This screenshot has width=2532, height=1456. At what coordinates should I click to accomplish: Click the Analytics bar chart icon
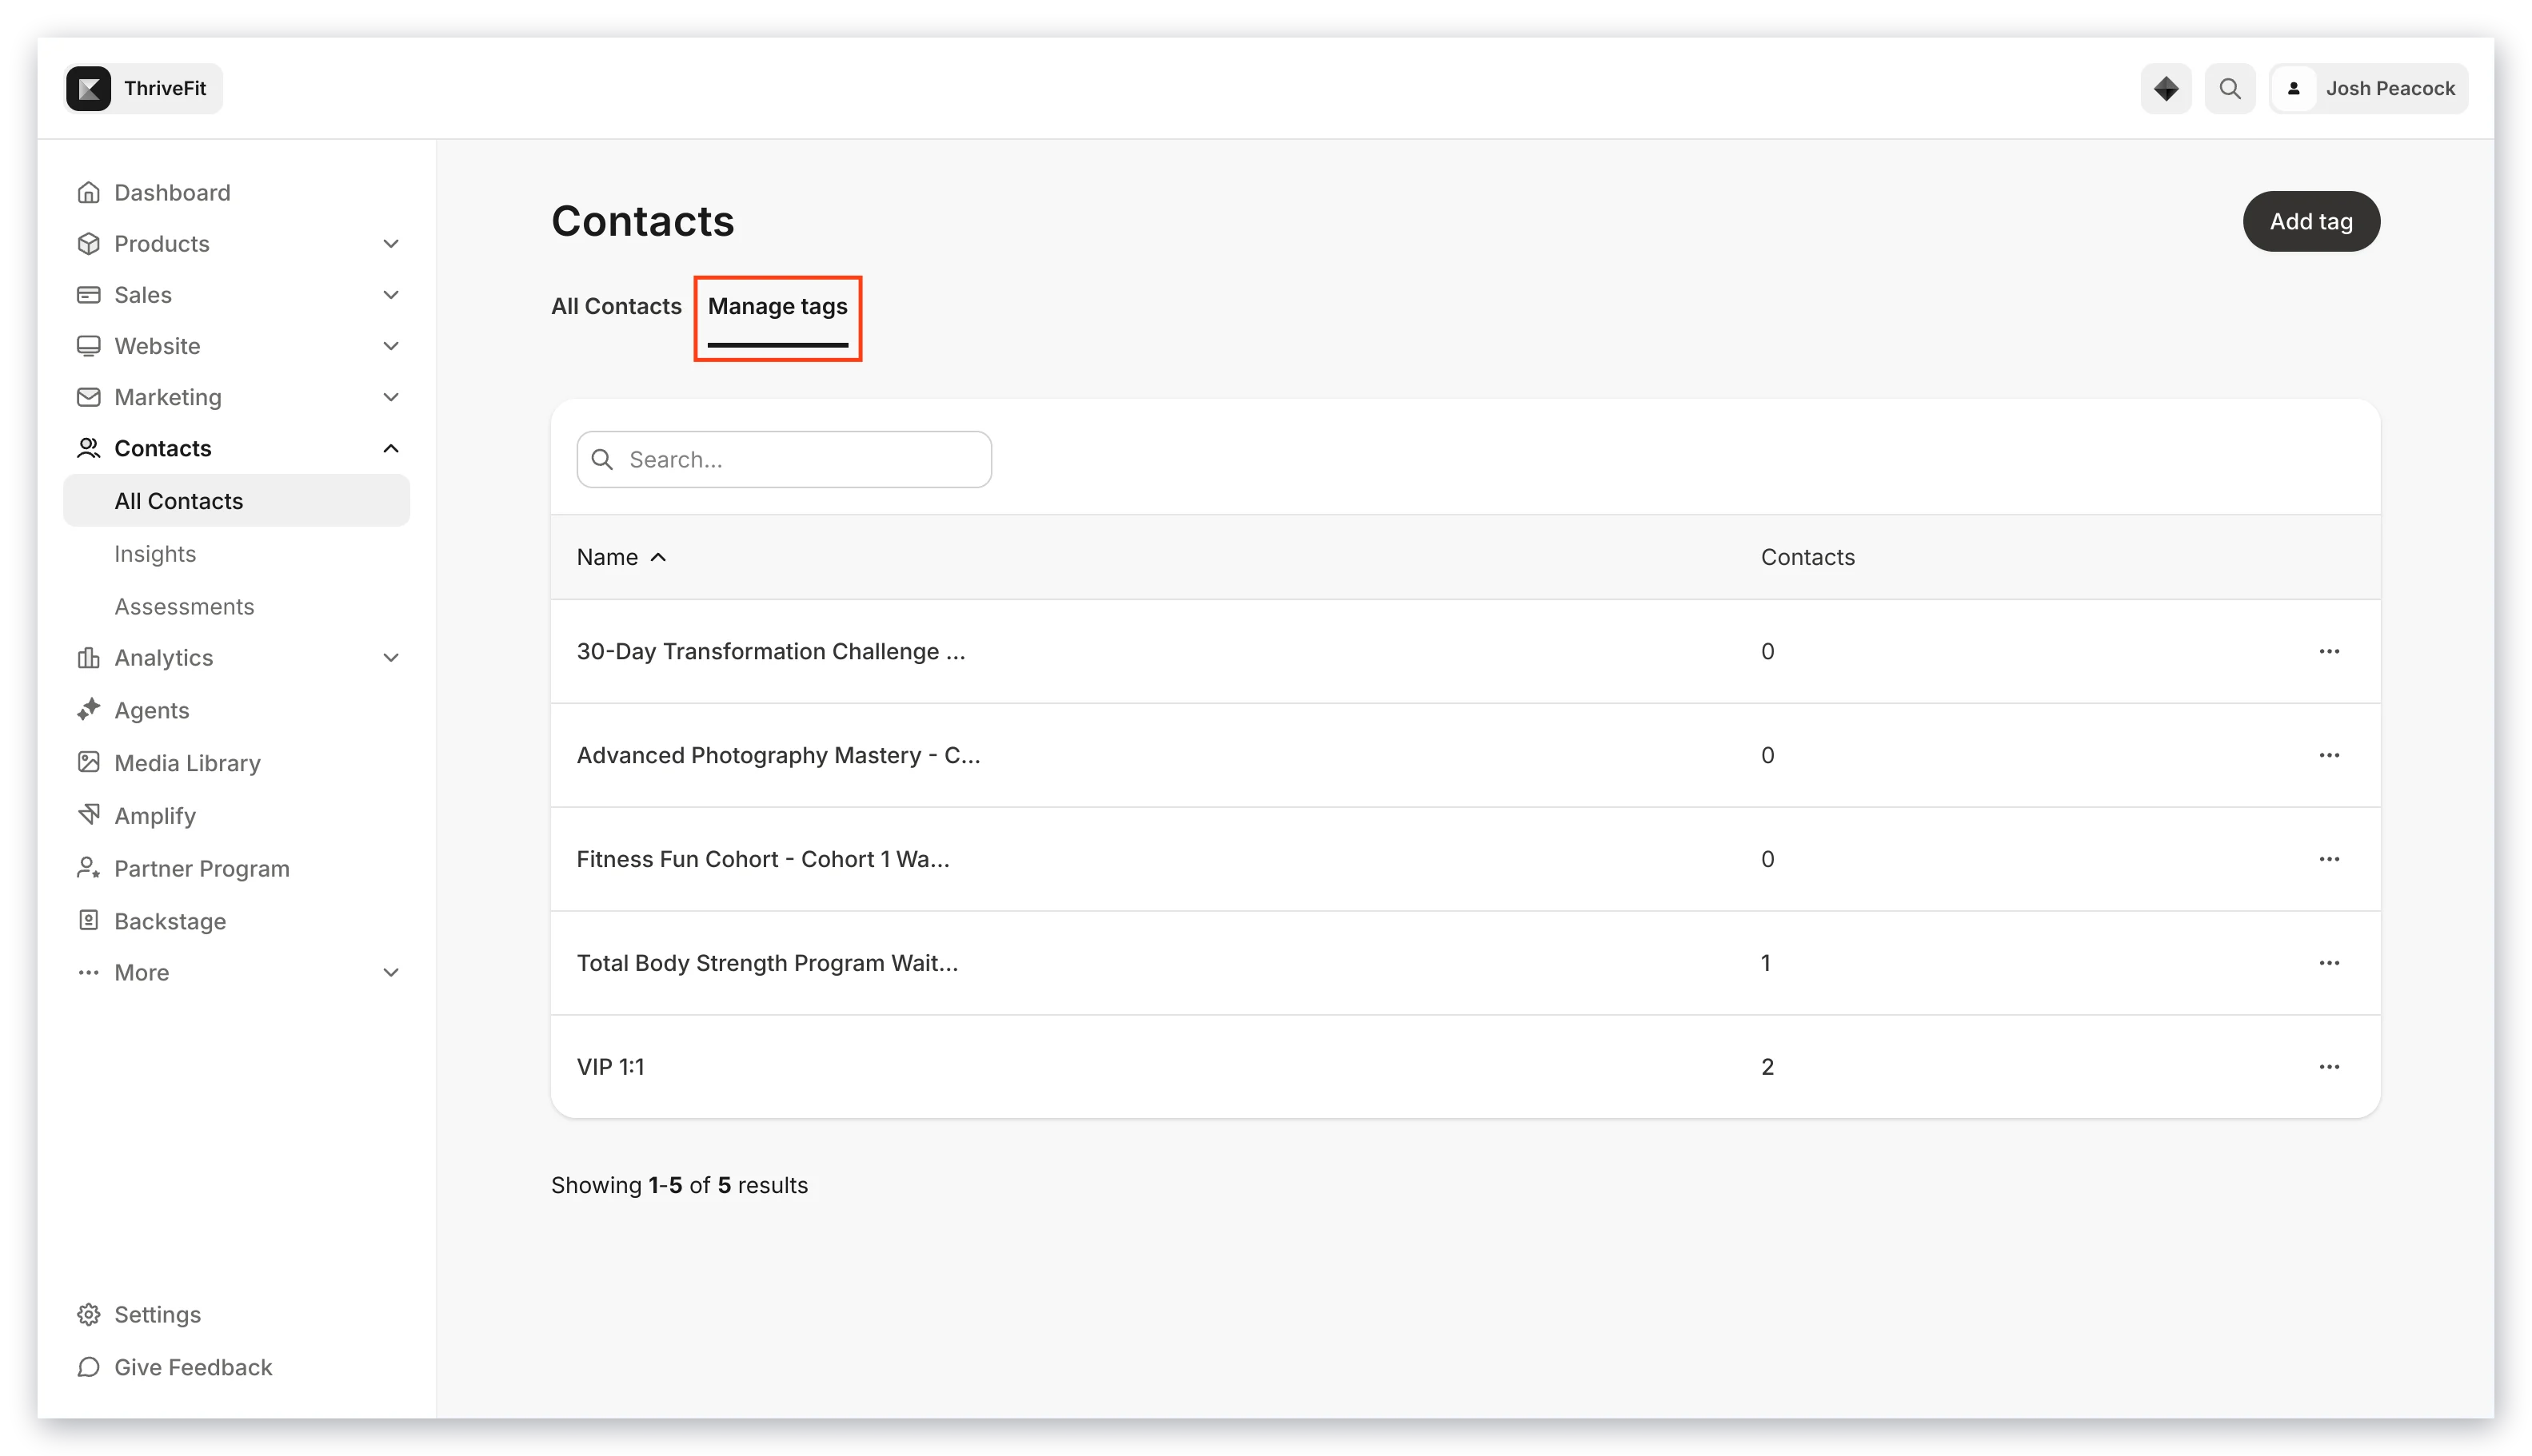88,657
